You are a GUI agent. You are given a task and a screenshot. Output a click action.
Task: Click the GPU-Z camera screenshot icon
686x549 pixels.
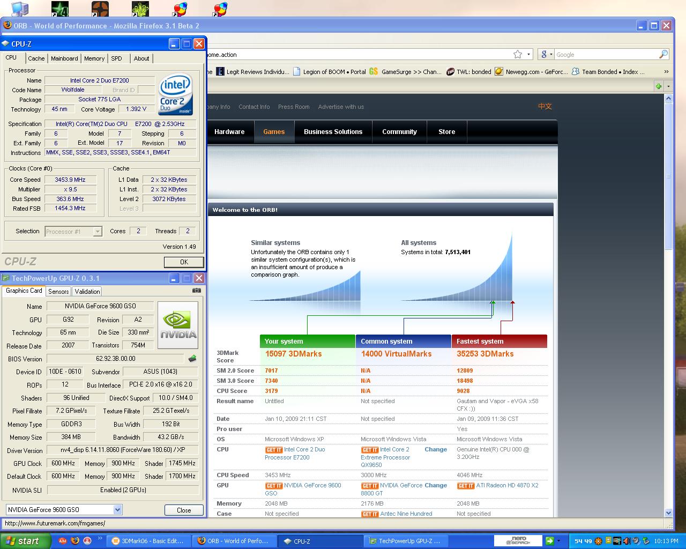tap(197, 291)
